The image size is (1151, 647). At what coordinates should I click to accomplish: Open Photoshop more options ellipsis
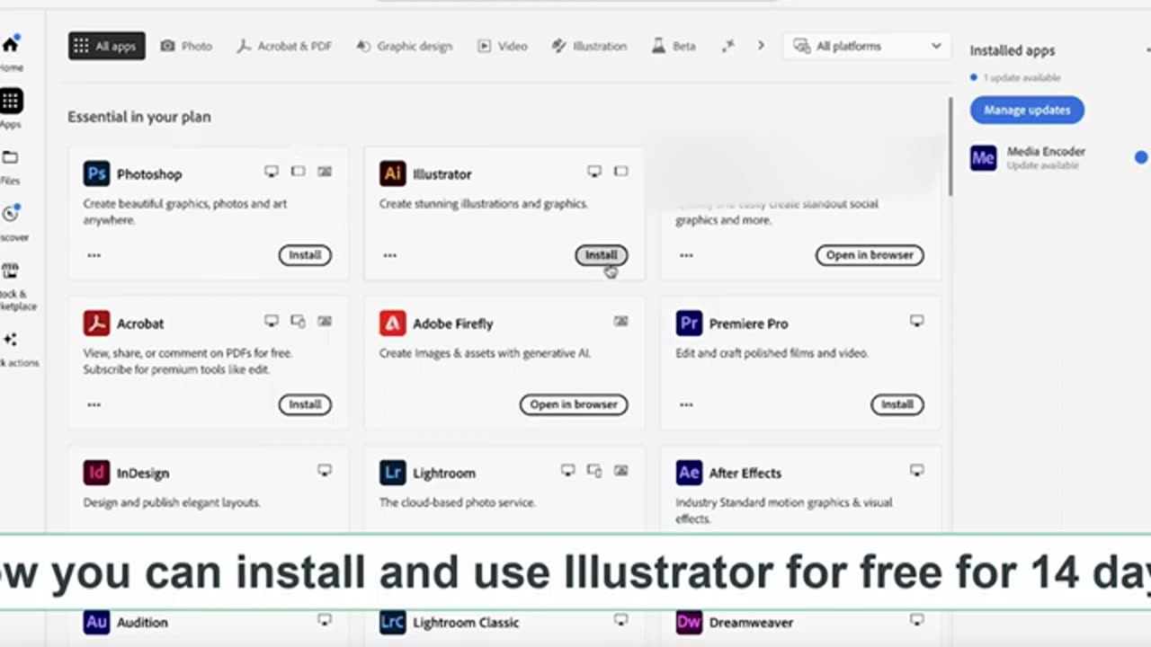tap(94, 255)
